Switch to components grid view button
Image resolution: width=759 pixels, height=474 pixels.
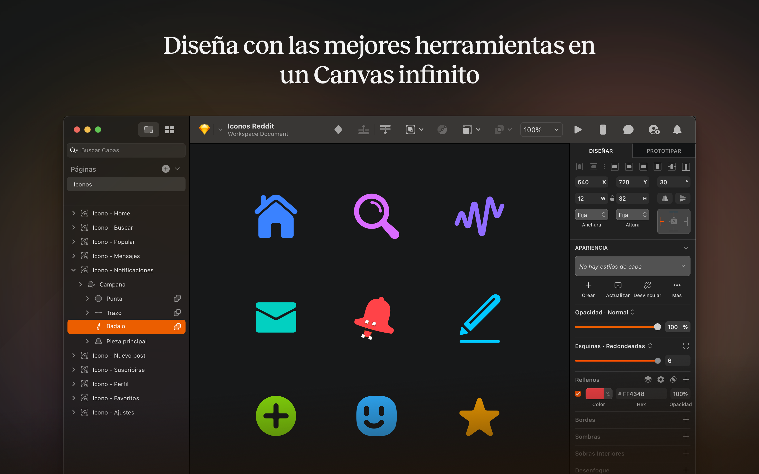click(170, 130)
